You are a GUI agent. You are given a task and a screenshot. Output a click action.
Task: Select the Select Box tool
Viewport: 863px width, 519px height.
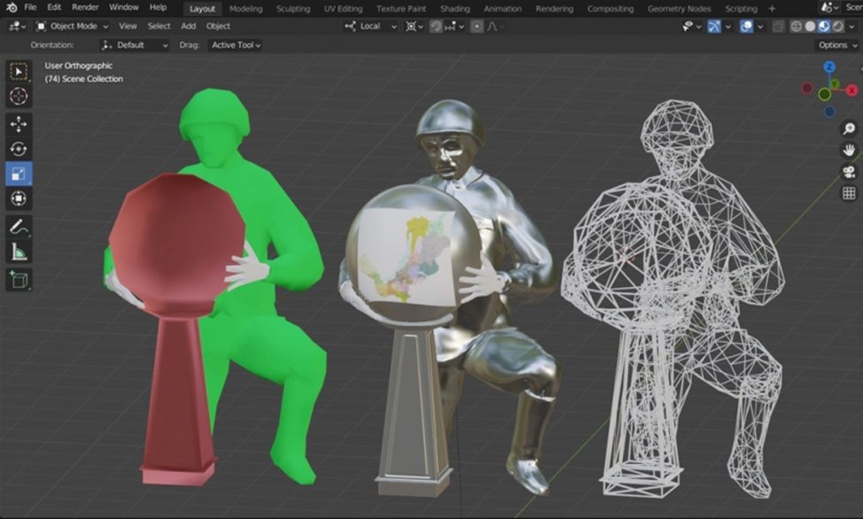click(x=19, y=72)
